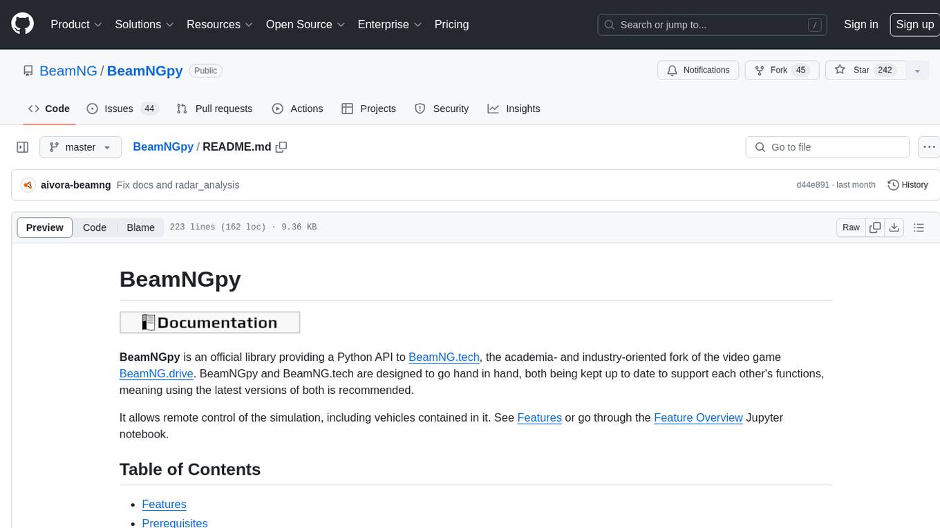This screenshot has width=940, height=528.
Task: Open commit Fix docs and radar_analysis
Action: [178, 185]
